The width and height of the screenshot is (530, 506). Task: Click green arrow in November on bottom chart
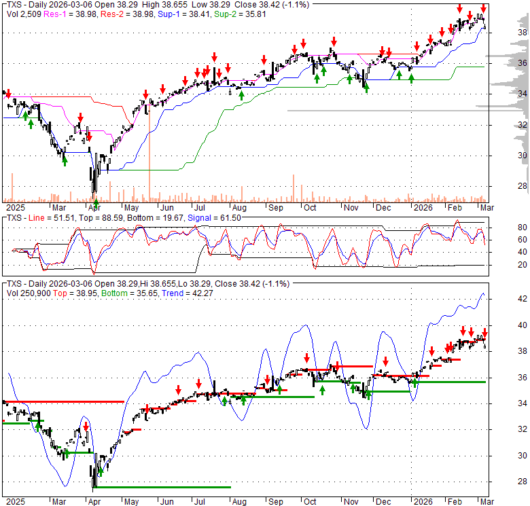tap(368, 395)
